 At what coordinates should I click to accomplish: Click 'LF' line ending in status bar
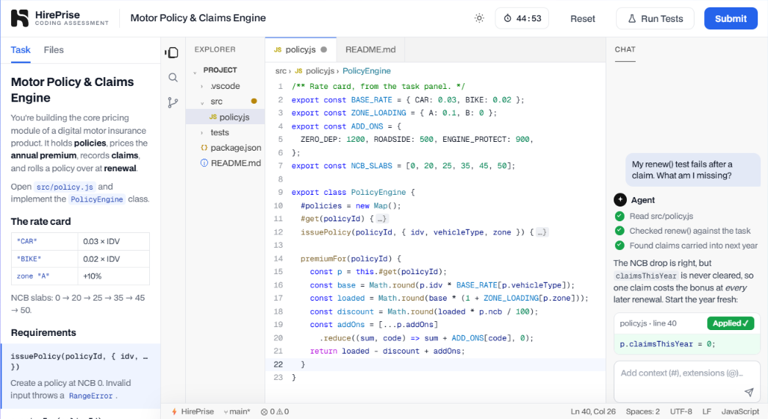pos(707,412)
